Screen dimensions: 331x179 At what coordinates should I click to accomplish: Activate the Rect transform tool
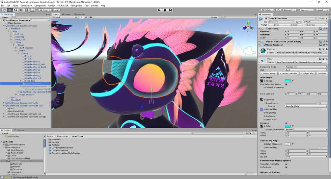coord(26,10)
